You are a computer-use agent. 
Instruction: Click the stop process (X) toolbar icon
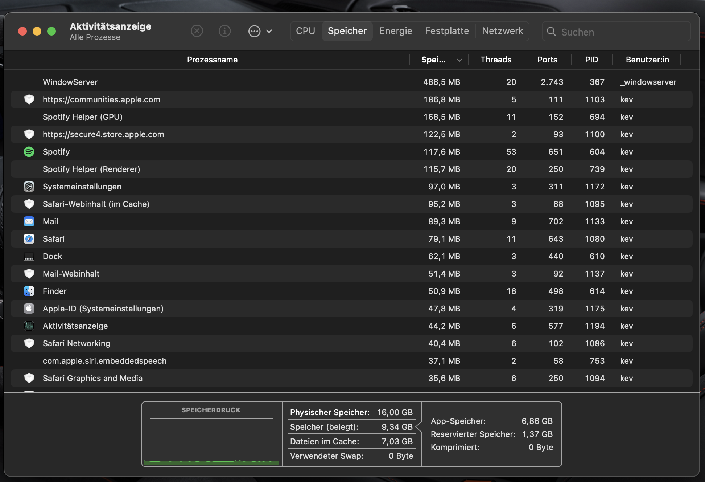click(197, 31)
